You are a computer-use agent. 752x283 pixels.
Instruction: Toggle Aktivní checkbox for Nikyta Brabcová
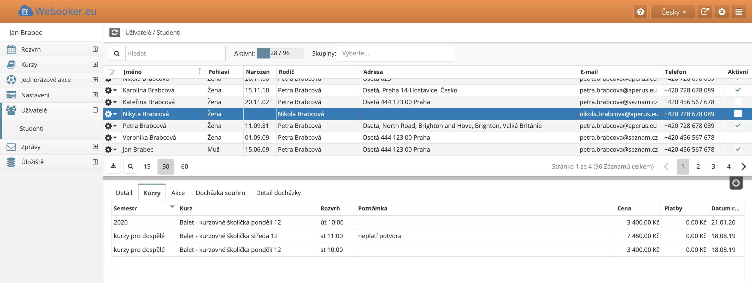[x=737, y=114]
